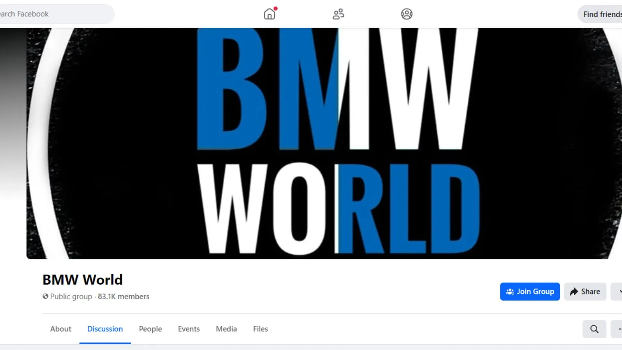Viewport: 622px width, 350px height.
Task: Switch to the Files tab
Action: click(260, 329)
